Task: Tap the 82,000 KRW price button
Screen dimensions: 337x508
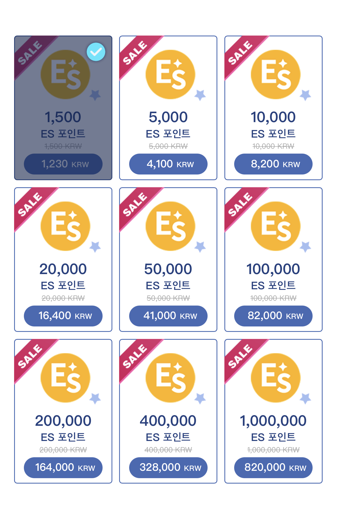Action: 273,316
